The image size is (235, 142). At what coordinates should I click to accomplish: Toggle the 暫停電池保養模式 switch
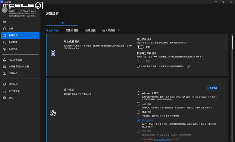point(140,61)
